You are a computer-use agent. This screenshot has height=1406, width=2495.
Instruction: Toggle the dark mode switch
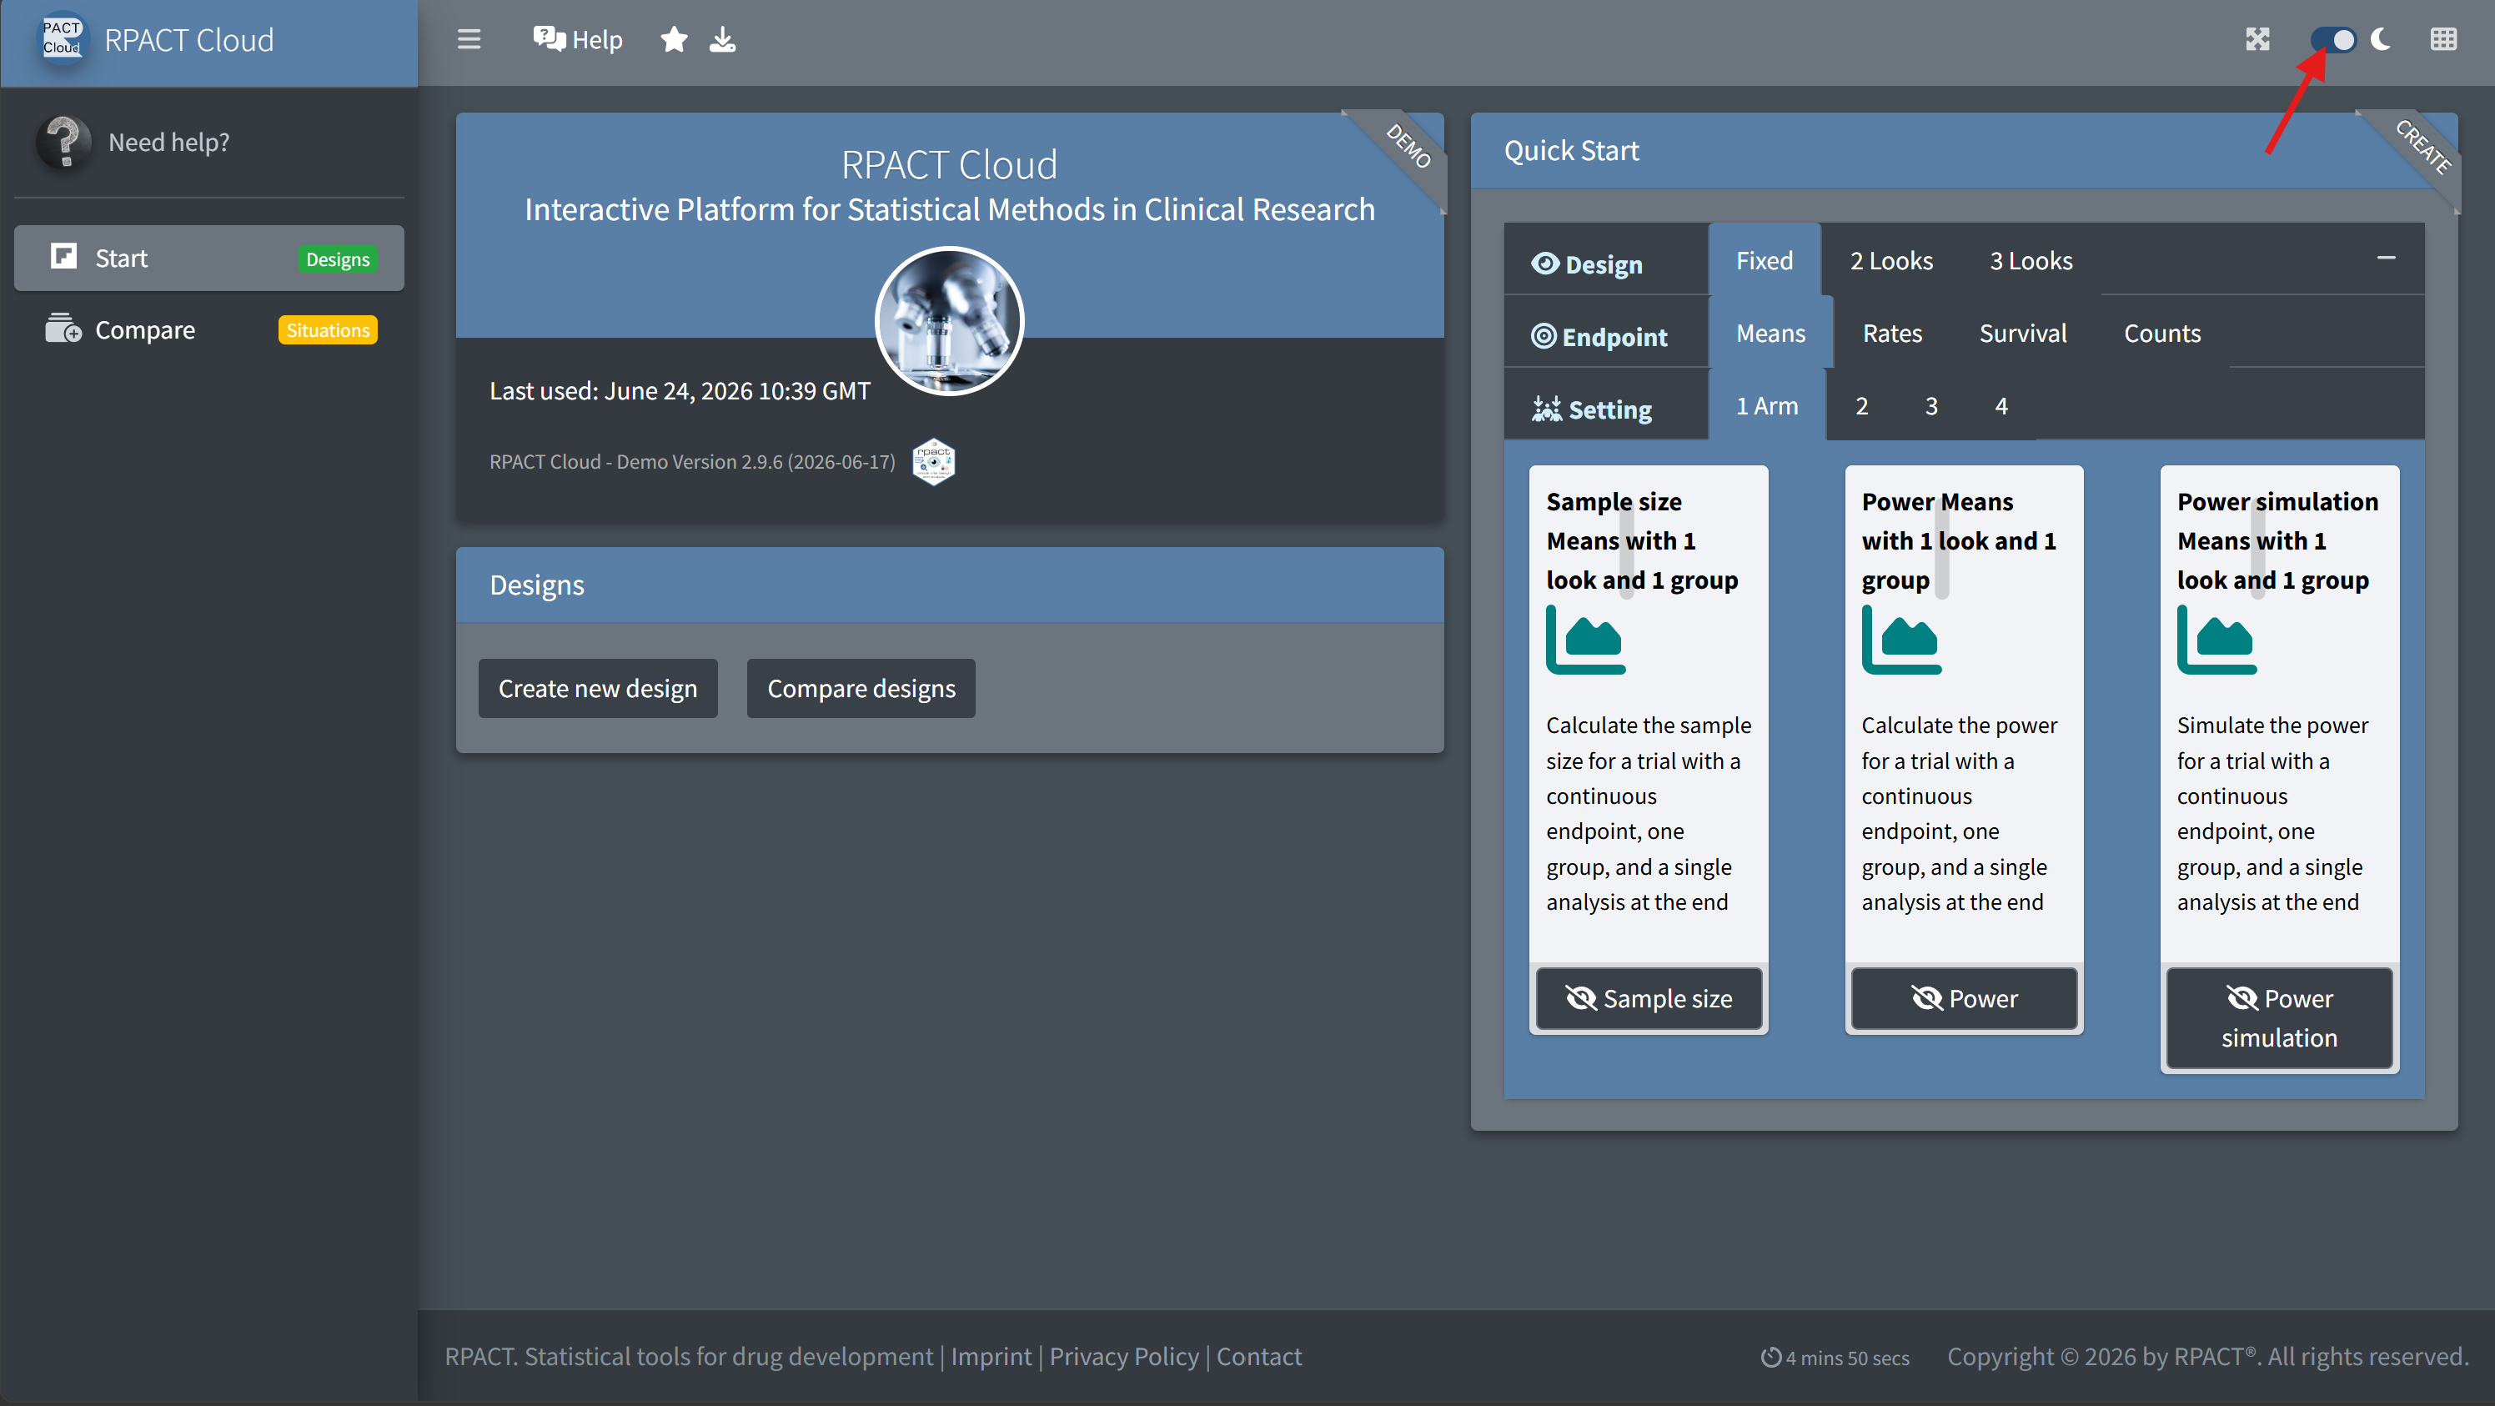tap(2334, 40)
